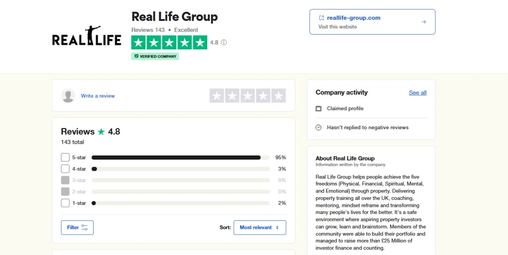Screen dimensions: 508x255
Task: Click the green TrustScore stars in header
Action: (169, 43)
